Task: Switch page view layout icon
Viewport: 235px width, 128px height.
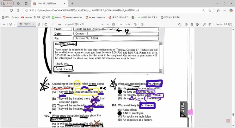Action: (x=142, y=24)
